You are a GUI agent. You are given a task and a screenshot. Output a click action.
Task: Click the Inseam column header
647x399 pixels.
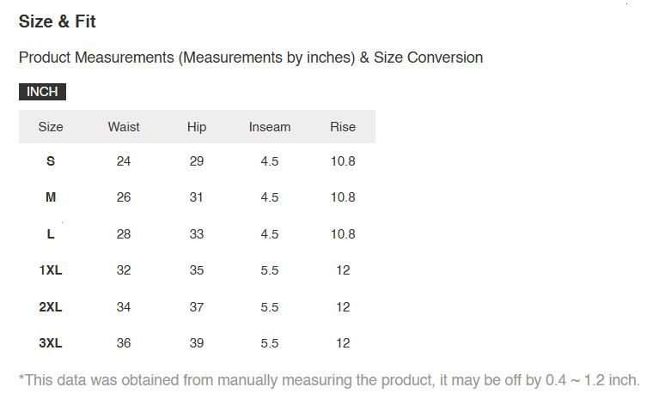(270, 127)
